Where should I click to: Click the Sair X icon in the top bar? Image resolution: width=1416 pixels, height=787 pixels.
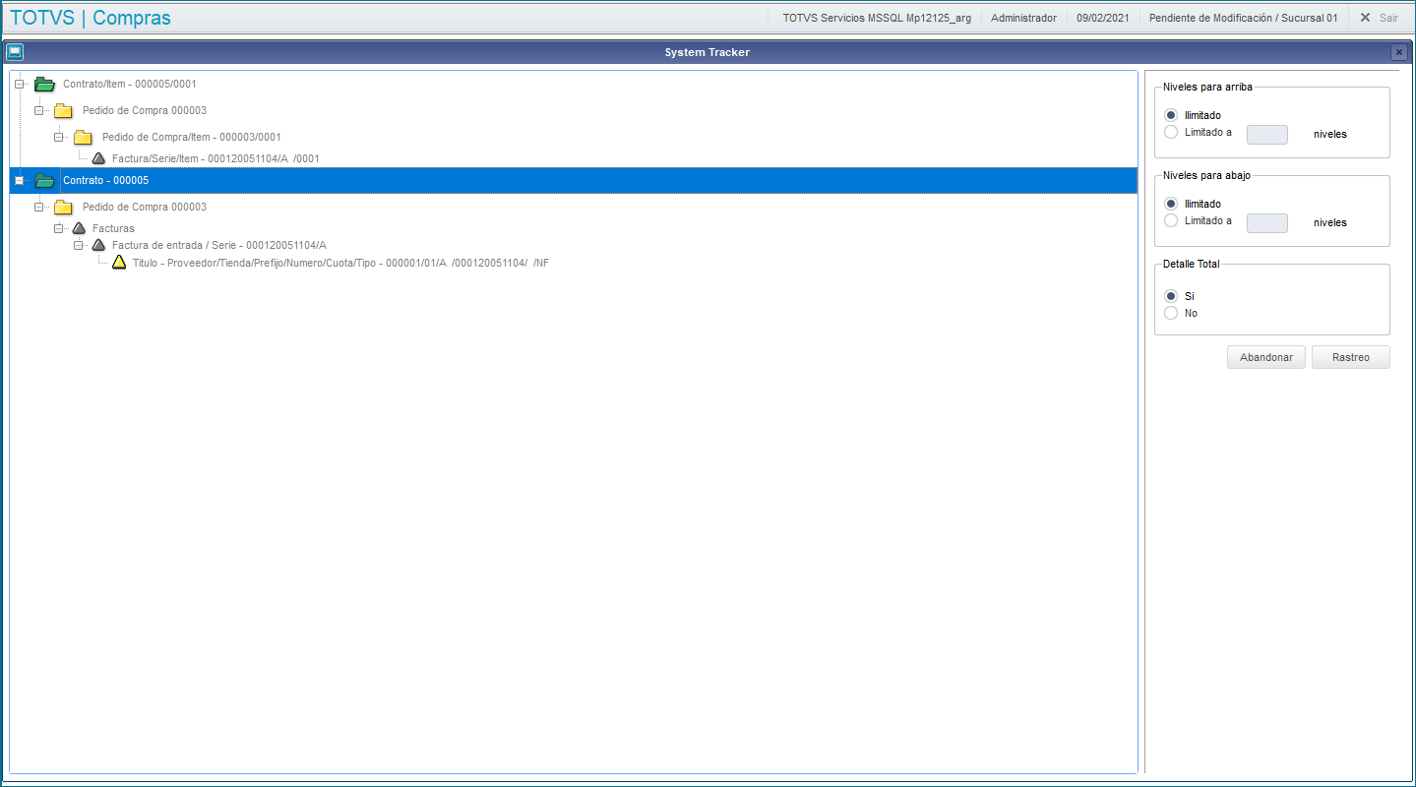click(1365, 18)
